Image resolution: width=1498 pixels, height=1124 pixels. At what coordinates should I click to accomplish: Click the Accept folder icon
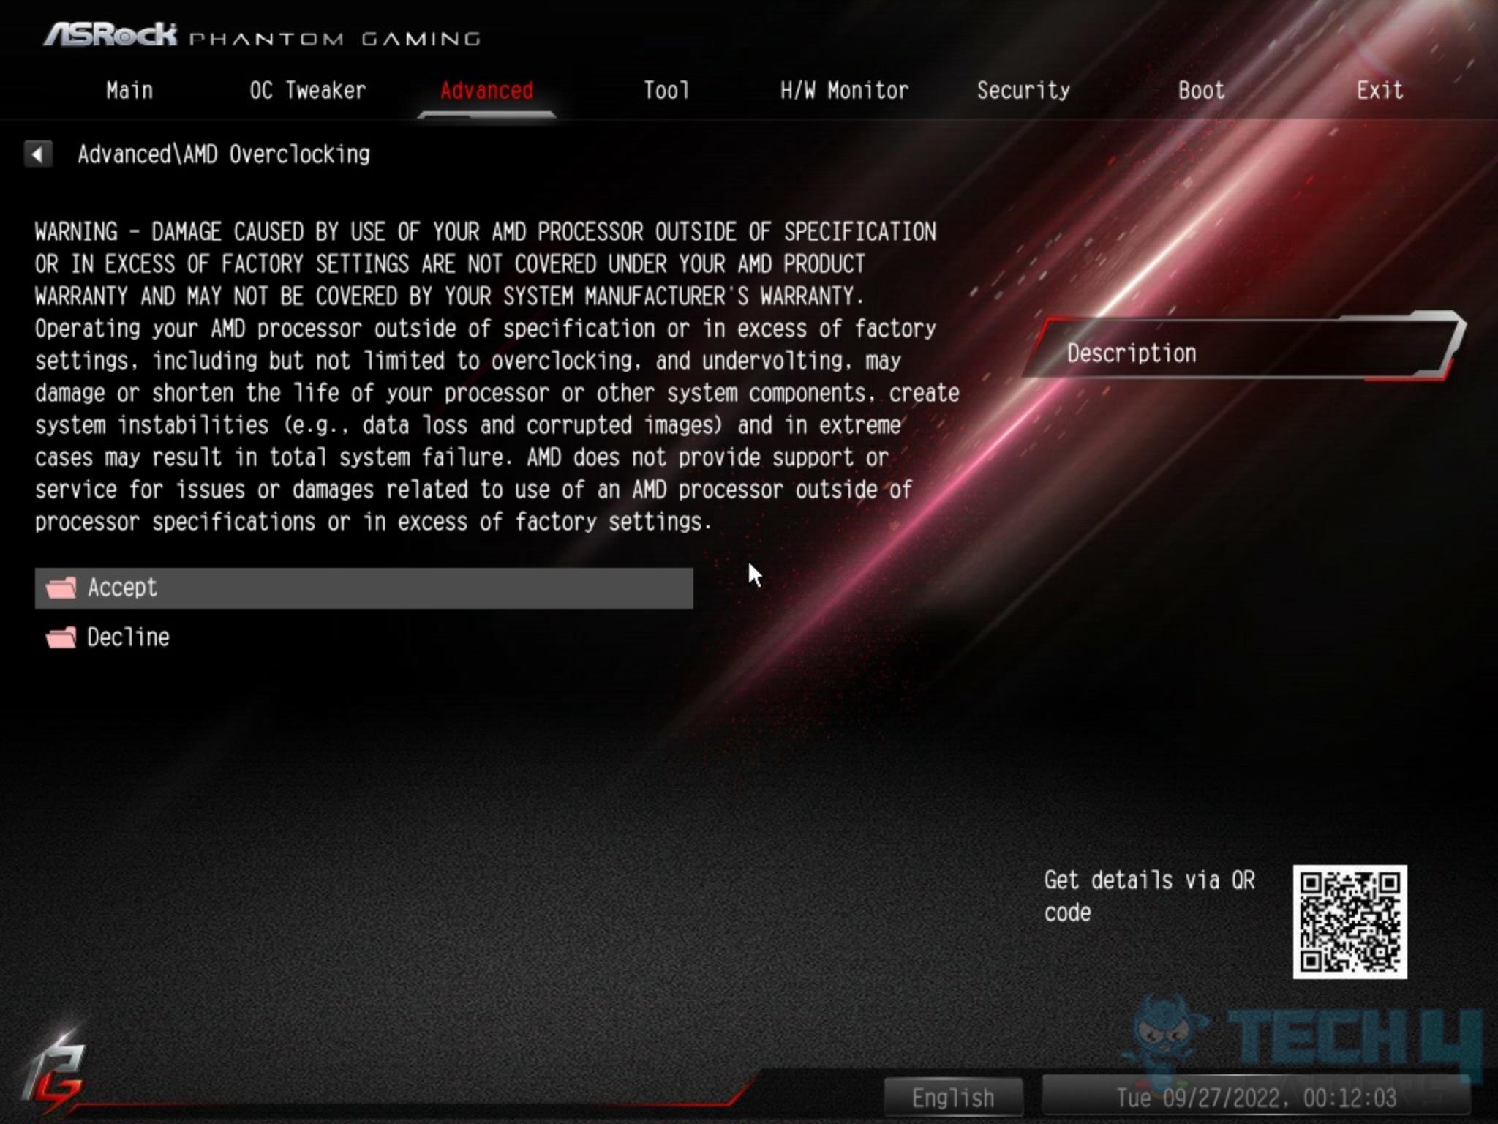point(60,587)
